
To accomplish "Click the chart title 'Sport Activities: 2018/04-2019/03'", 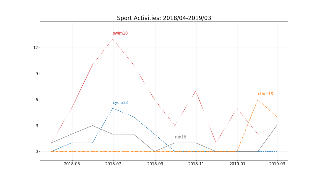I will point(164,18).
